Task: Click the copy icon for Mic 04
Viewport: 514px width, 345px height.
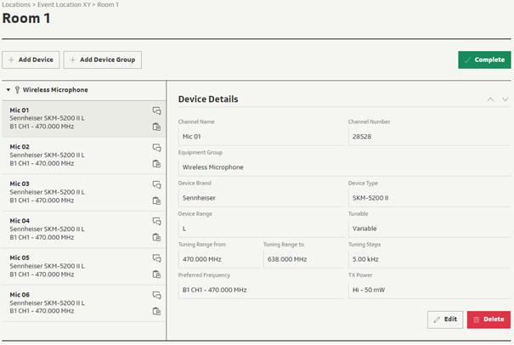Action: tap(156, 238)
